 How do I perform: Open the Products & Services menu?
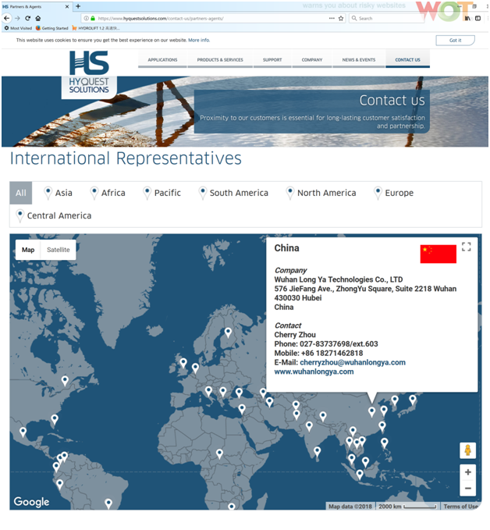tap(220, 60)
